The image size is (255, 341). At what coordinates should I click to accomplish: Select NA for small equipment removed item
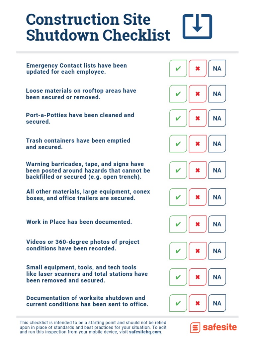(x=217, y=277)
